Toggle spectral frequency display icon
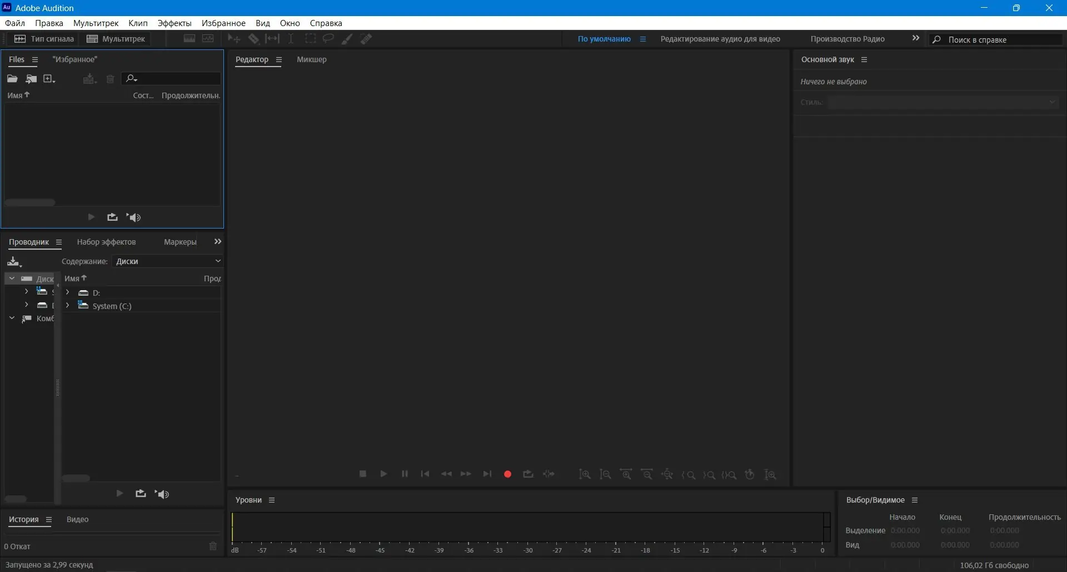 pos(190,39)
